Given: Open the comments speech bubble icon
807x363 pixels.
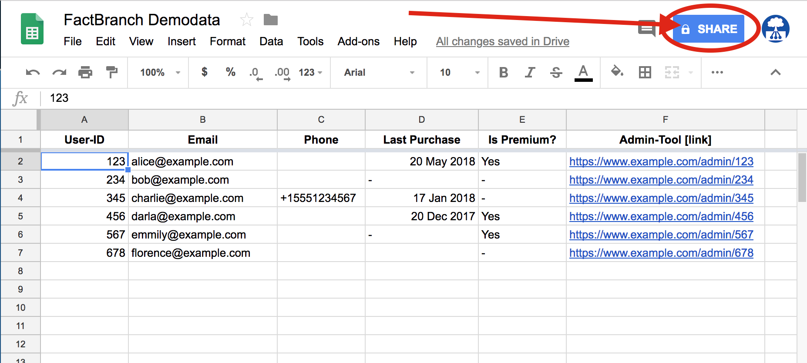Looking at the screenshot, I should tap(647, 29).
